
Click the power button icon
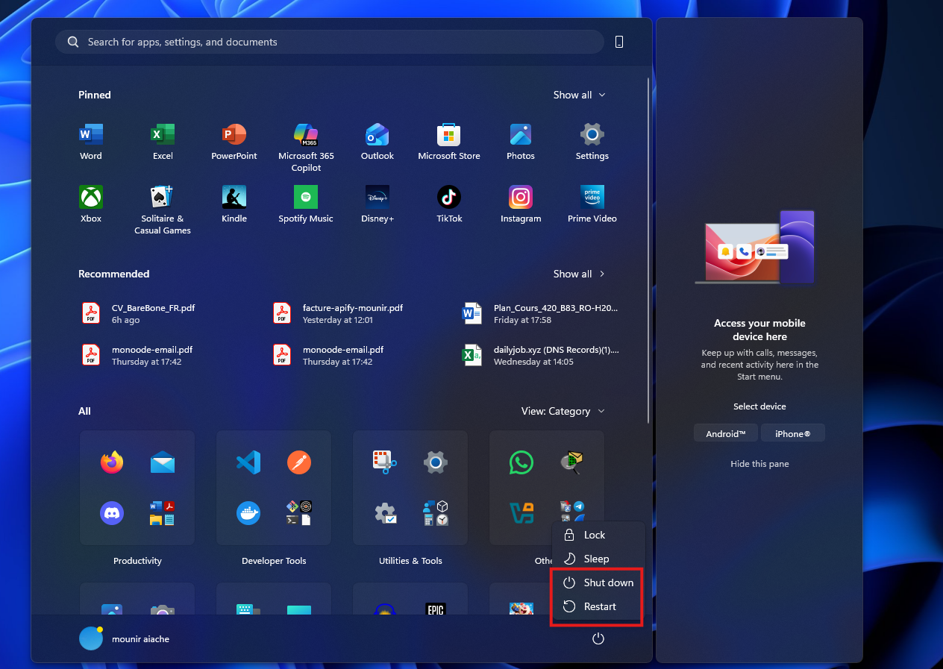tap(598, 639)
